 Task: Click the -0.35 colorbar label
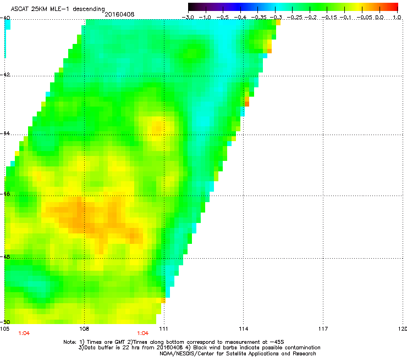[258, 18]
